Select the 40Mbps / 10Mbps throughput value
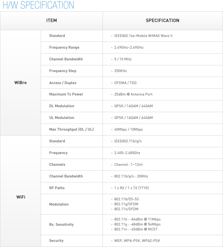The height and width of the screenshot is (250, 223). pyautogui.click(x=129, y=129)
